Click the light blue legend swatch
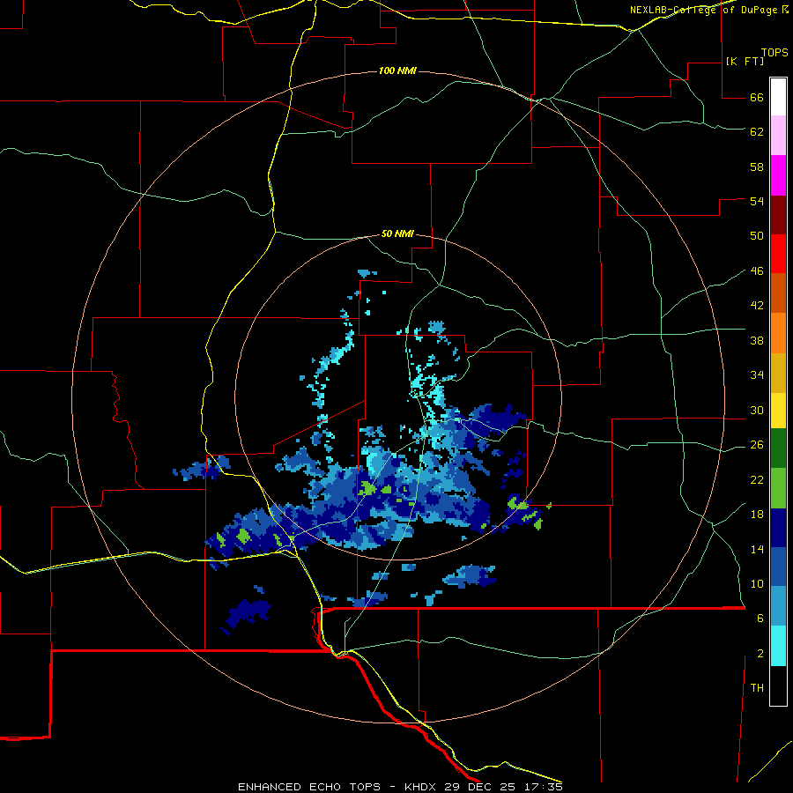 coord(778,606)
